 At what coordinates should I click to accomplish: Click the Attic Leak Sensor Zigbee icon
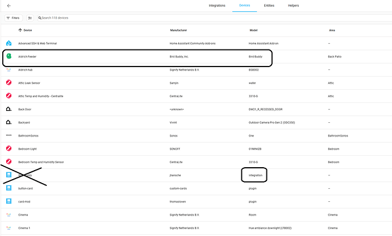9,82
